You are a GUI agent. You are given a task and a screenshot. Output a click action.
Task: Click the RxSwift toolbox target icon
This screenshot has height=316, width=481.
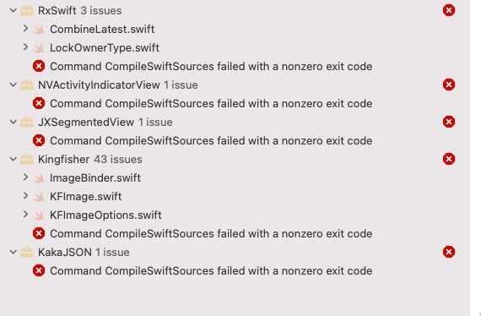click(x=27, y=11)
